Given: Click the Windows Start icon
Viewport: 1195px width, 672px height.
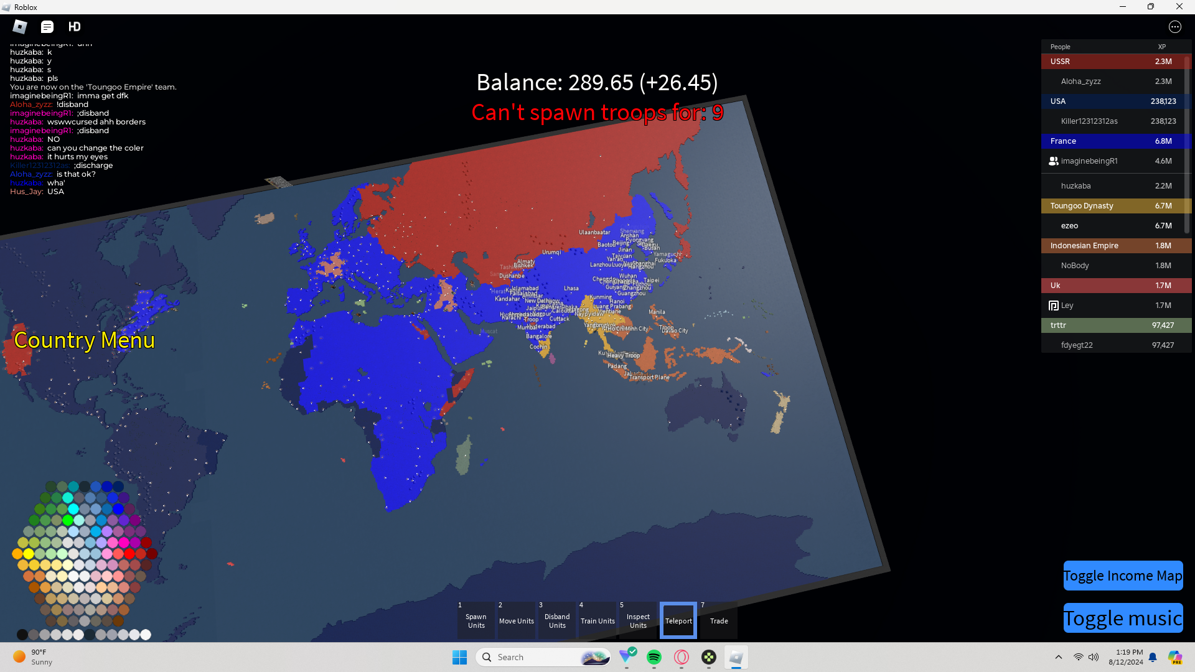Looking at the screenshot, I should (x=459, y=657).
